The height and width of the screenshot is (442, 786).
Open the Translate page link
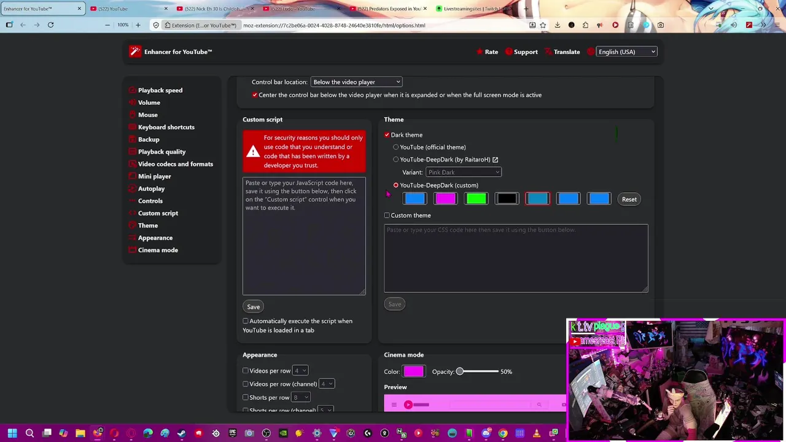(x=562, y=52)
